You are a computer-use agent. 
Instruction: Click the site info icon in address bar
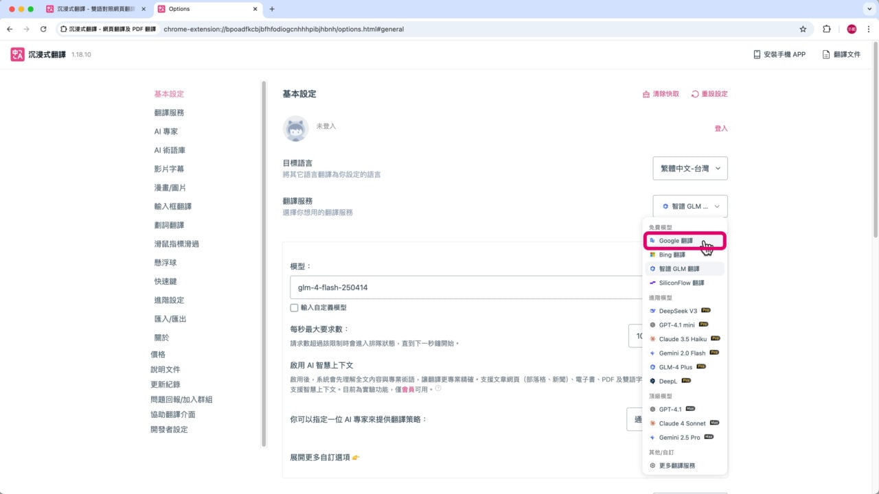pyautogui.click(x=64, y=30)
